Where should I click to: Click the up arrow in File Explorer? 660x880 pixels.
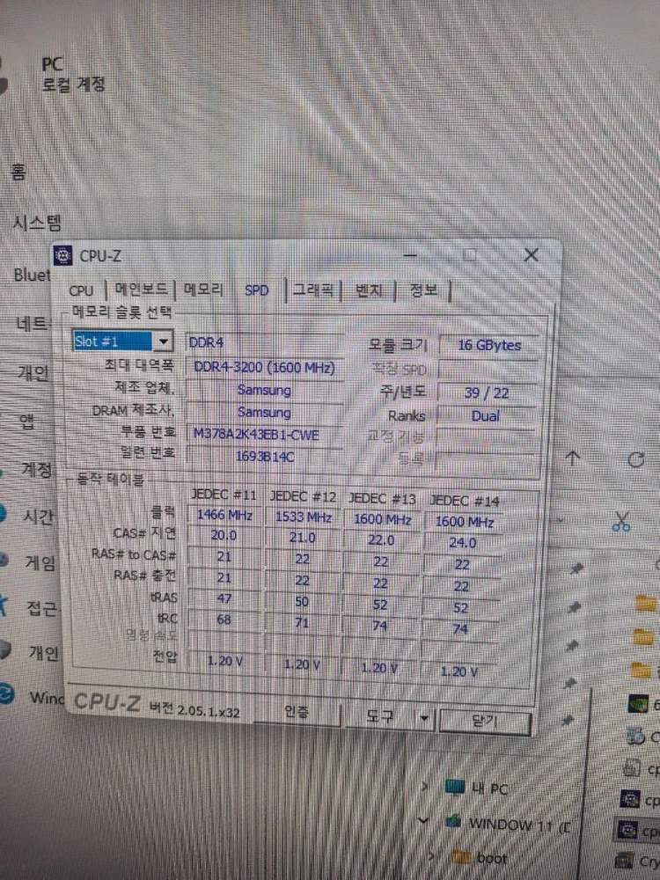(x=573, y=458)
